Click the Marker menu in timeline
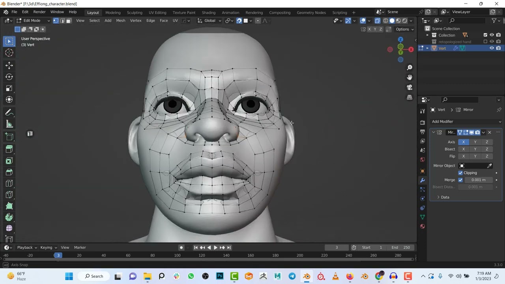 click(x=80, y=247)
